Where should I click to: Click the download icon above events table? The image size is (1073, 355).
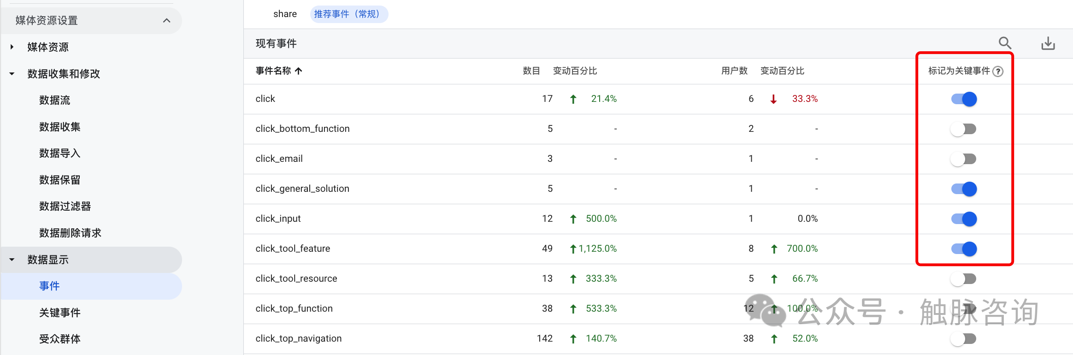point(1048,43)
